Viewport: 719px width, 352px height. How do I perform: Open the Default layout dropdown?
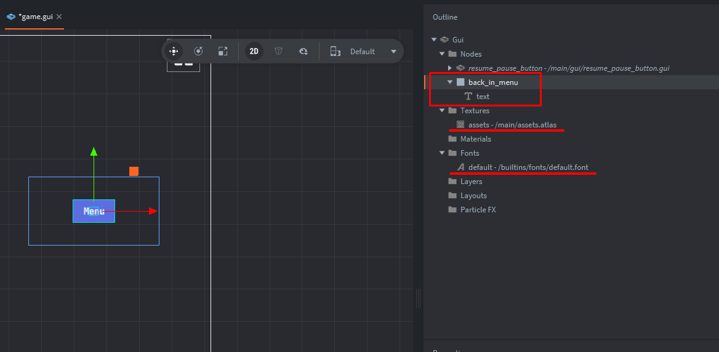pyautogui.click(x=393, y=52)
